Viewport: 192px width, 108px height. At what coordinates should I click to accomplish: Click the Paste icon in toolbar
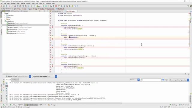[20, 6]
